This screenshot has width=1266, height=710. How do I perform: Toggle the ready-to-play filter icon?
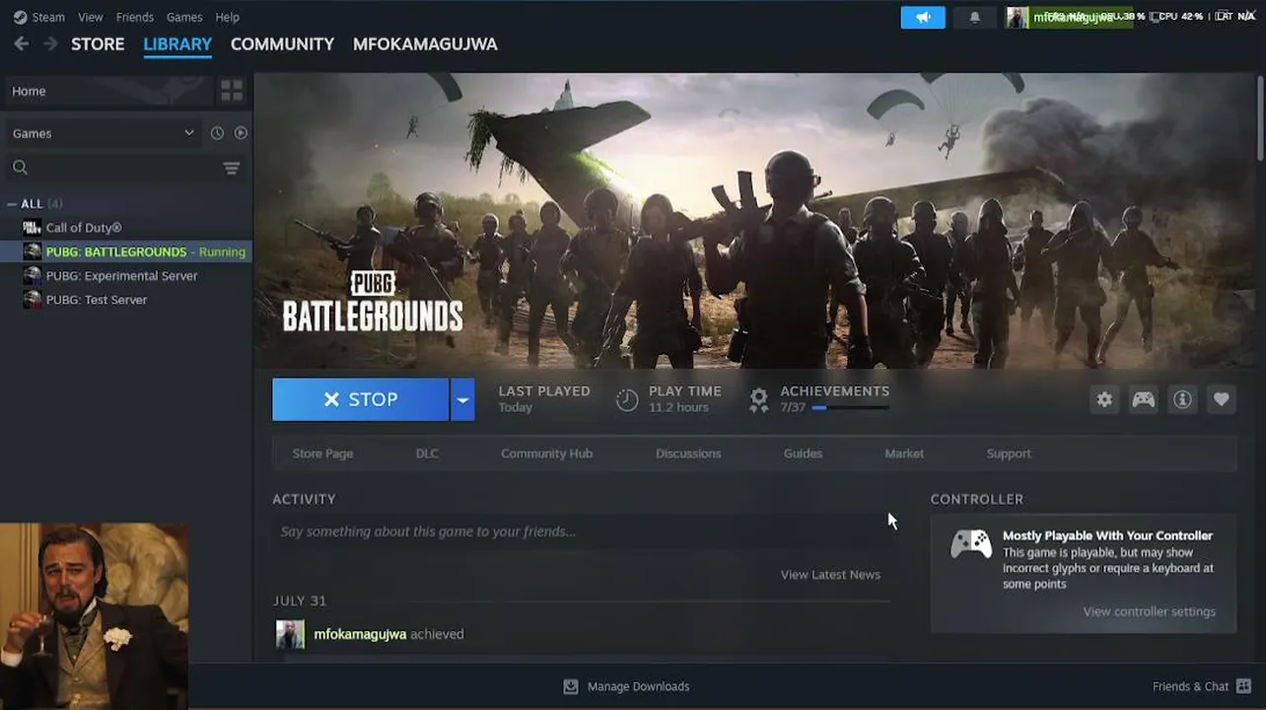pos(241,133)
